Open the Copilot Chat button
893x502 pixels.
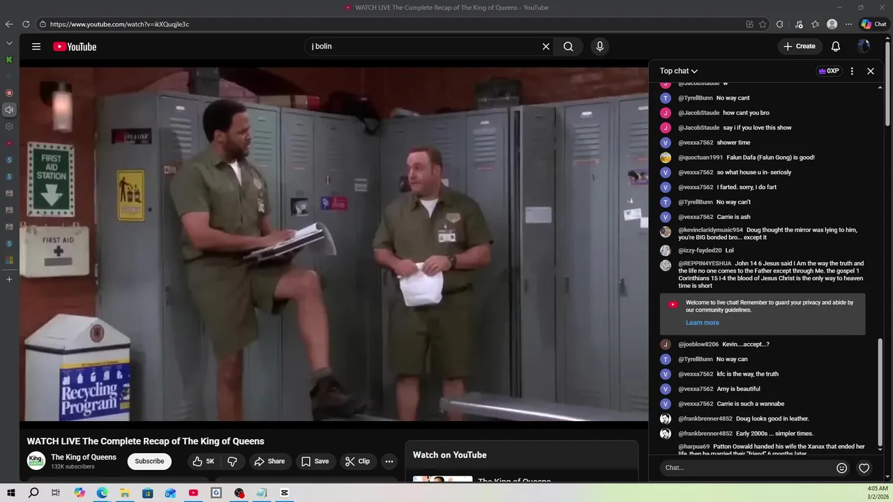tap(873, 24)
